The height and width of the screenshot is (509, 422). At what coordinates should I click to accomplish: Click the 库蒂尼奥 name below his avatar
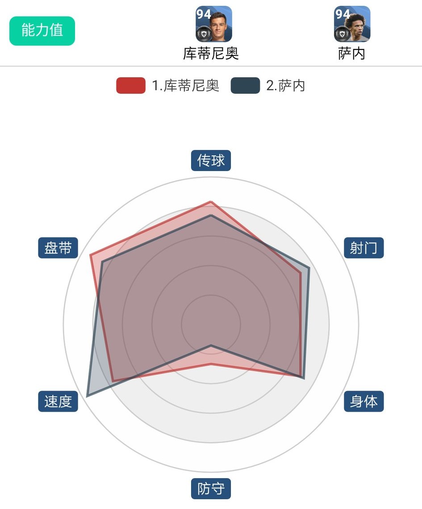click(x=211, y=54)
